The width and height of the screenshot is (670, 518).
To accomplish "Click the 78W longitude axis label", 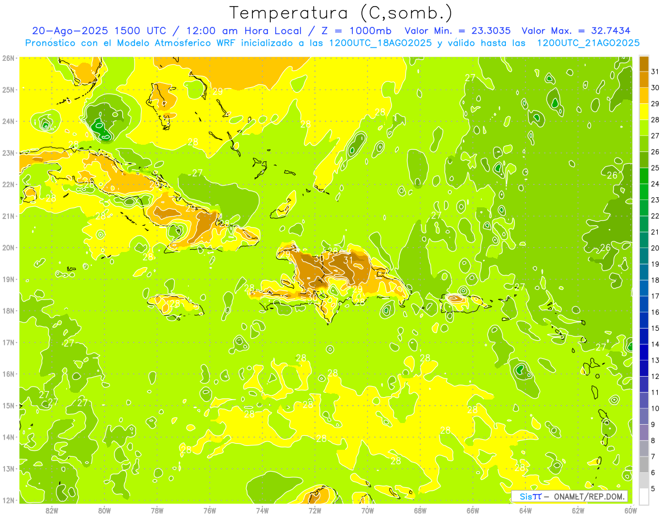I will point(157,510).
